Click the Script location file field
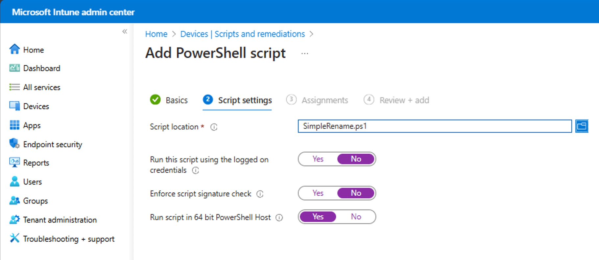The image size is (599, 260). (x=434, y=126)
